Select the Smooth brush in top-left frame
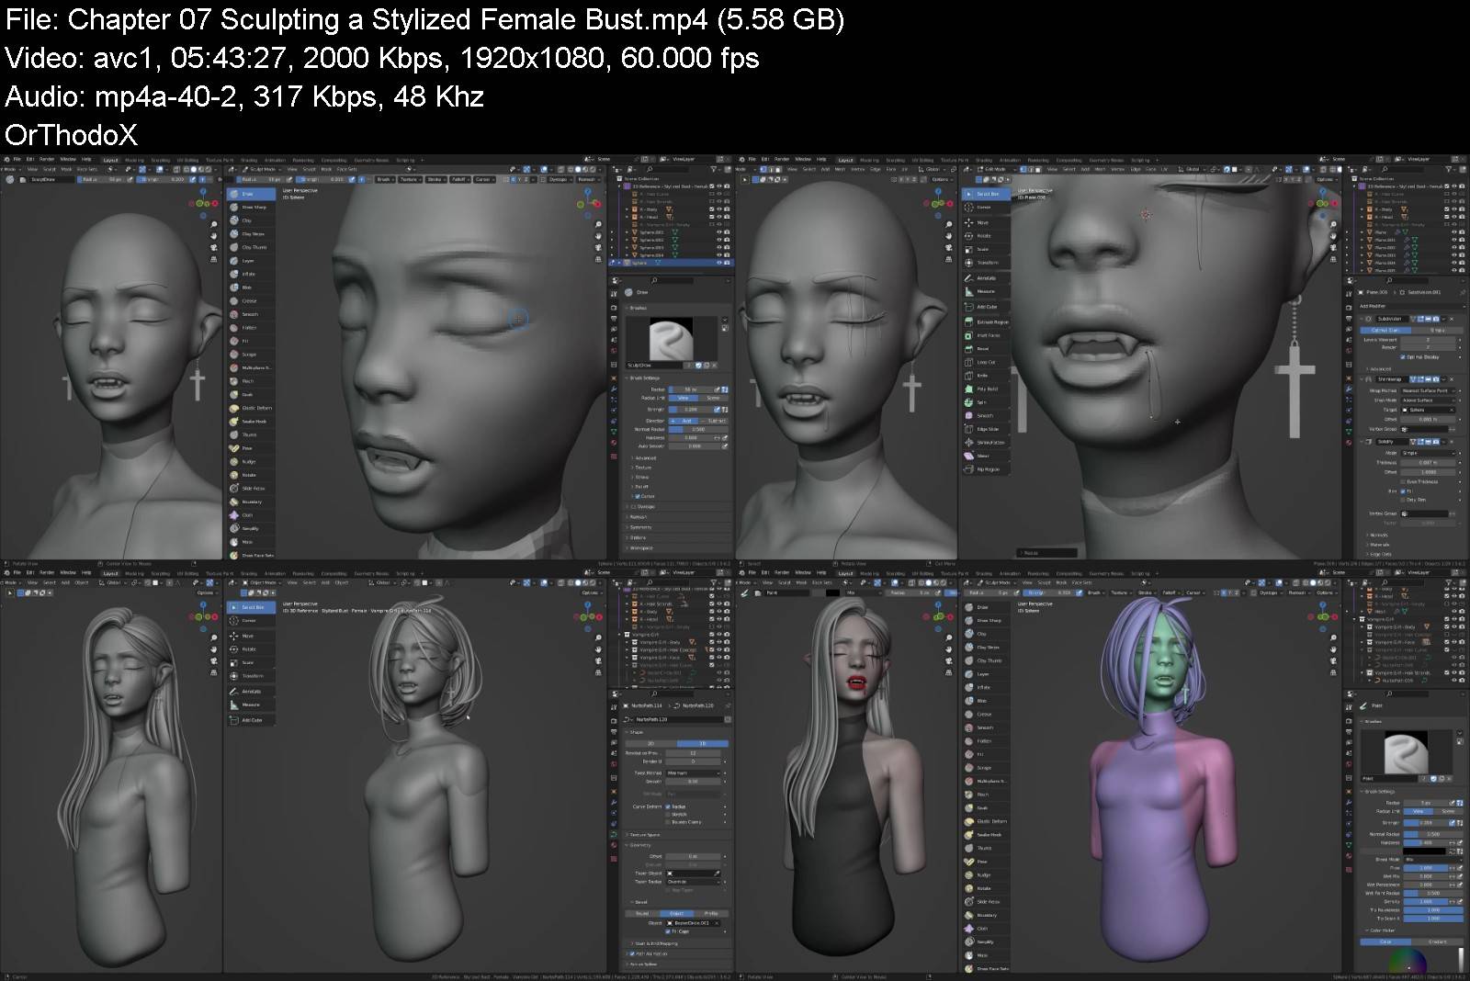Viewport: 1470px width, 981px height. (251, 314)
